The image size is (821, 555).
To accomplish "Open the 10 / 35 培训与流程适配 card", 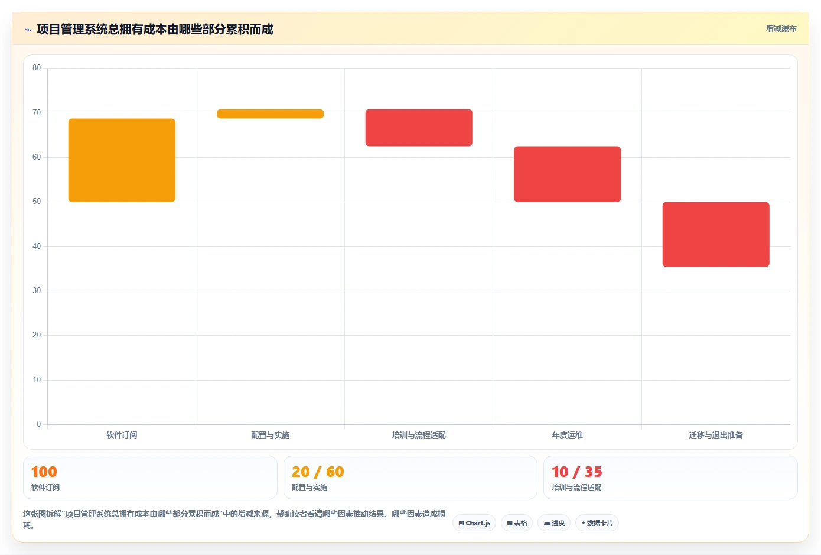I will [670, 478].
